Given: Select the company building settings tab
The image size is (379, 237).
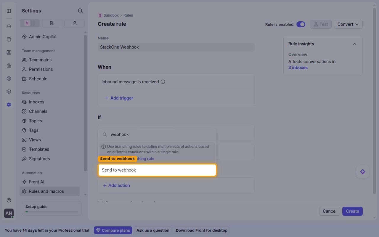Looking at the screenshot, I should point(52,23).
